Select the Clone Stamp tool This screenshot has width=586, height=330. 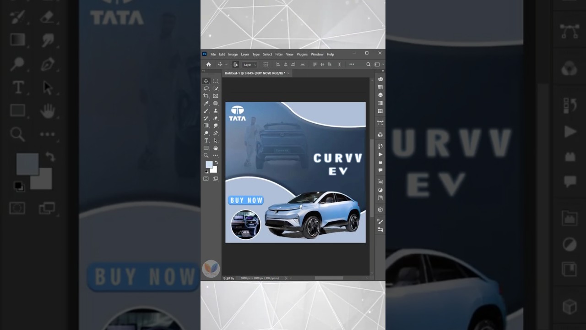pyautogui.click(x=216, y=111)
